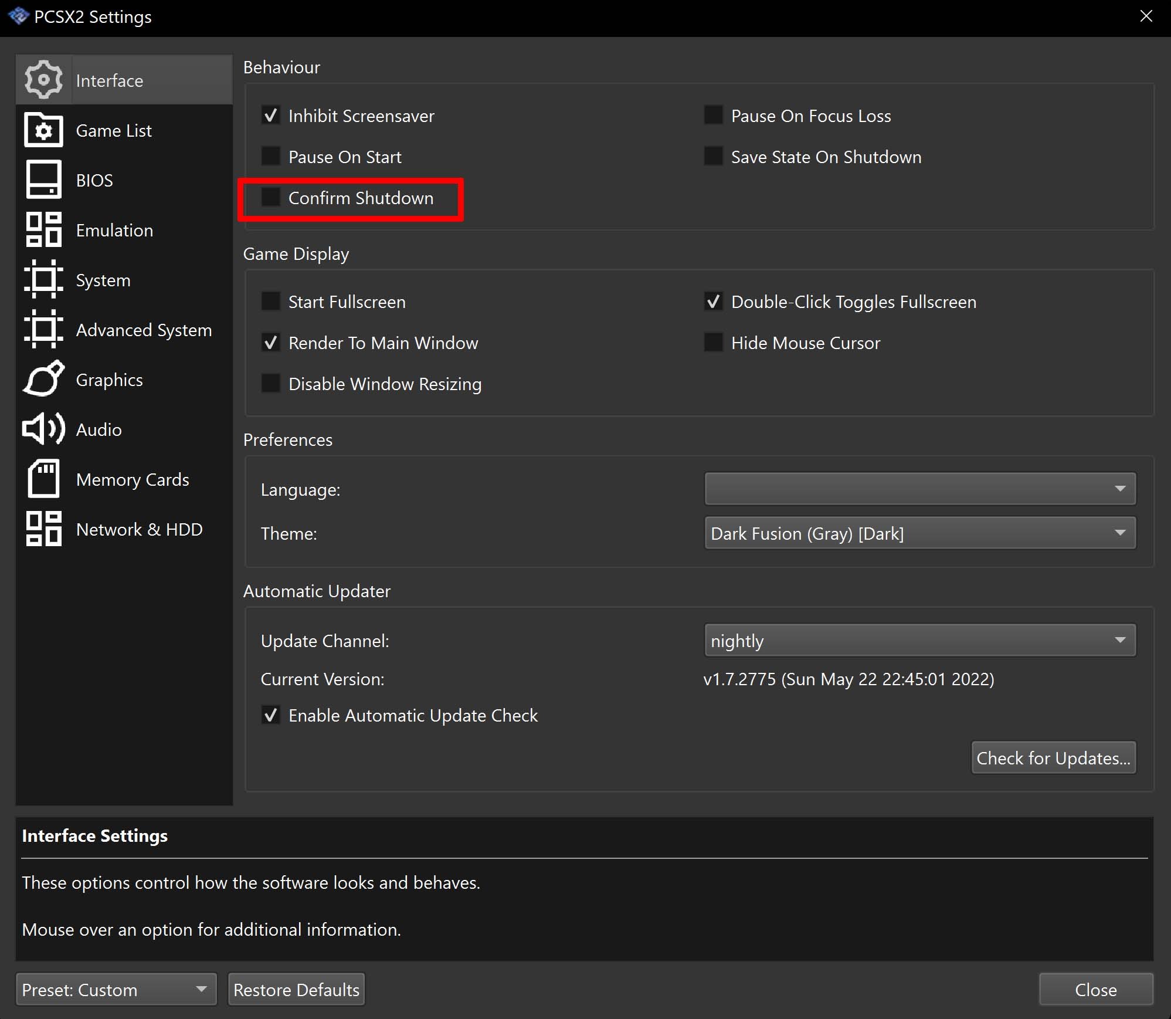Check Disable Window Resizing
The height and width of the screenshot is (1019, 1171).
point(270,384)
